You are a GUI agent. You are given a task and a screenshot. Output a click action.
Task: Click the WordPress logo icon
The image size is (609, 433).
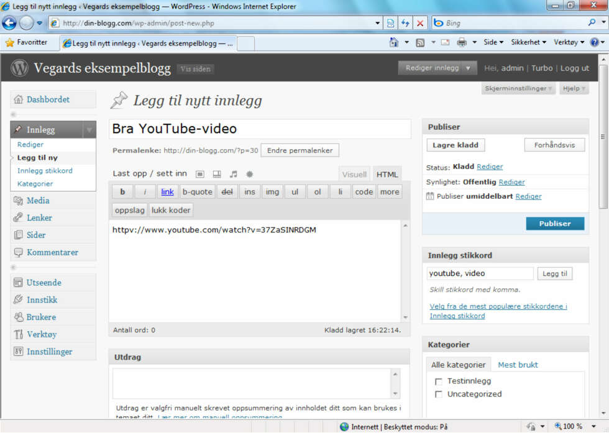click(x=19, y=68)
